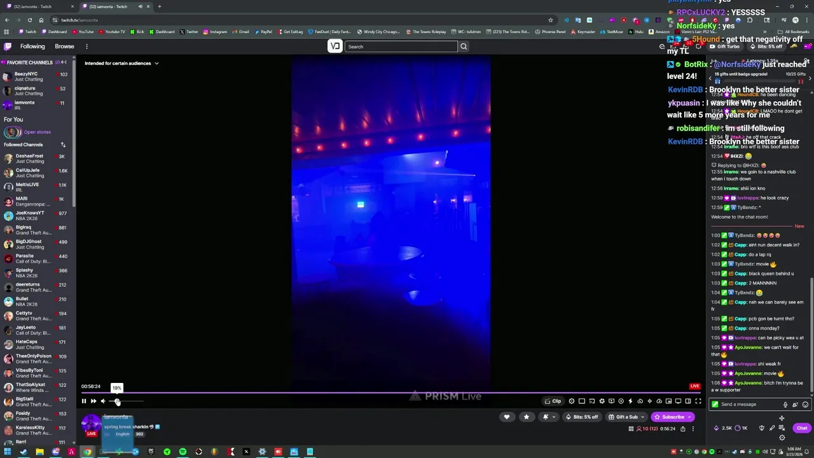The width and height of the screenshot is (814, 458).
Task: Open the chat emote picker
Action: coord(805,405)
